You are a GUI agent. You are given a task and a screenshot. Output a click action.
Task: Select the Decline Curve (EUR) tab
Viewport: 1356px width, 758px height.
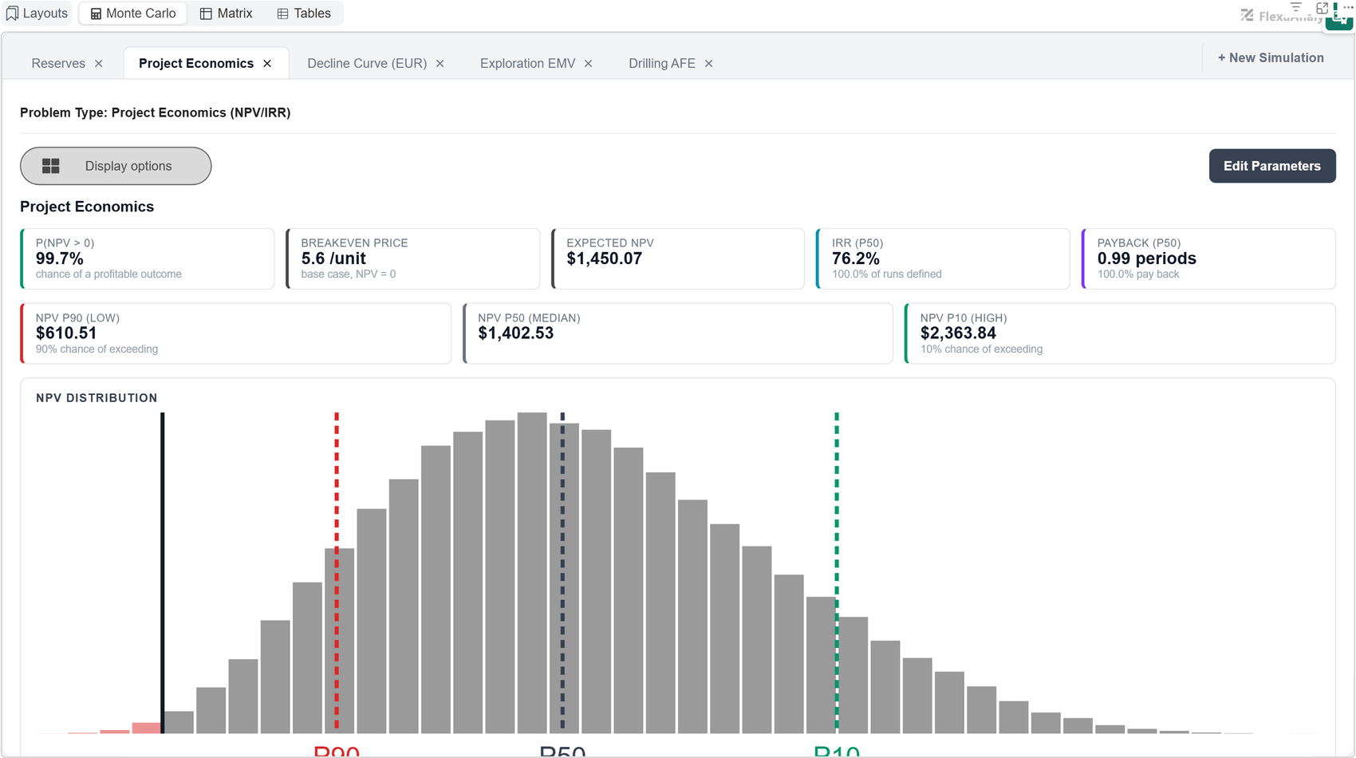367,64
